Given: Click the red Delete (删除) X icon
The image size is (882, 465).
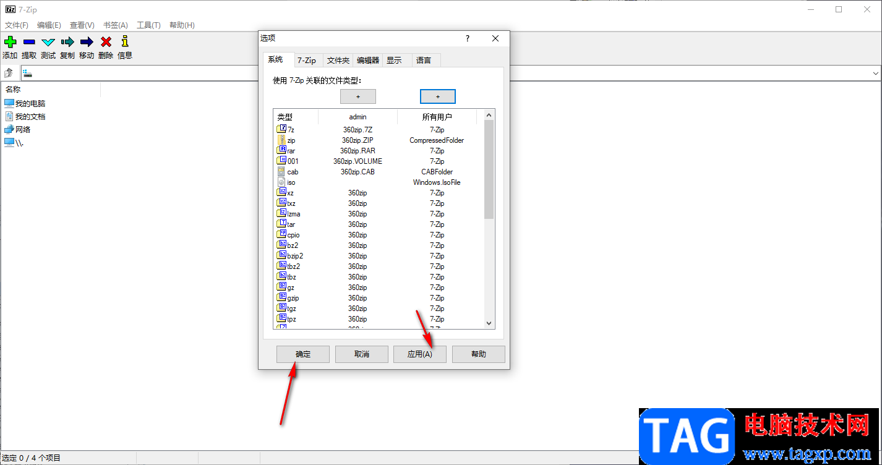Looking at the screenshot, I should 106,42.
